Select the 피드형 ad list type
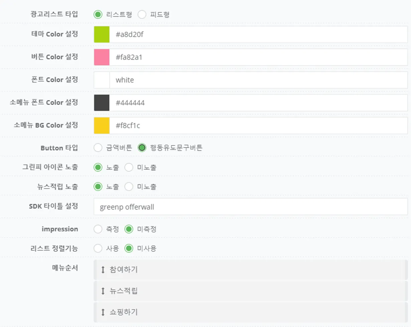Viewport: 411px width, 327px height. [142, 15]
